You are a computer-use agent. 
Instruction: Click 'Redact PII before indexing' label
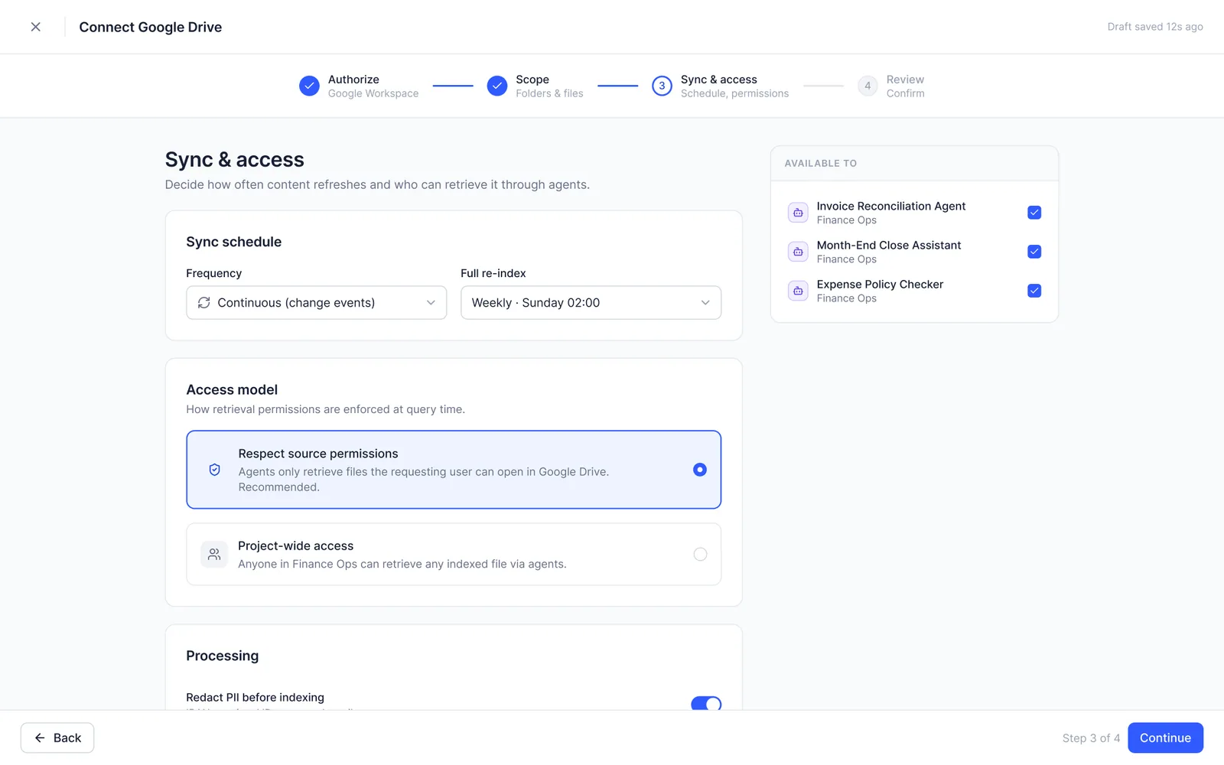[256, 698]
